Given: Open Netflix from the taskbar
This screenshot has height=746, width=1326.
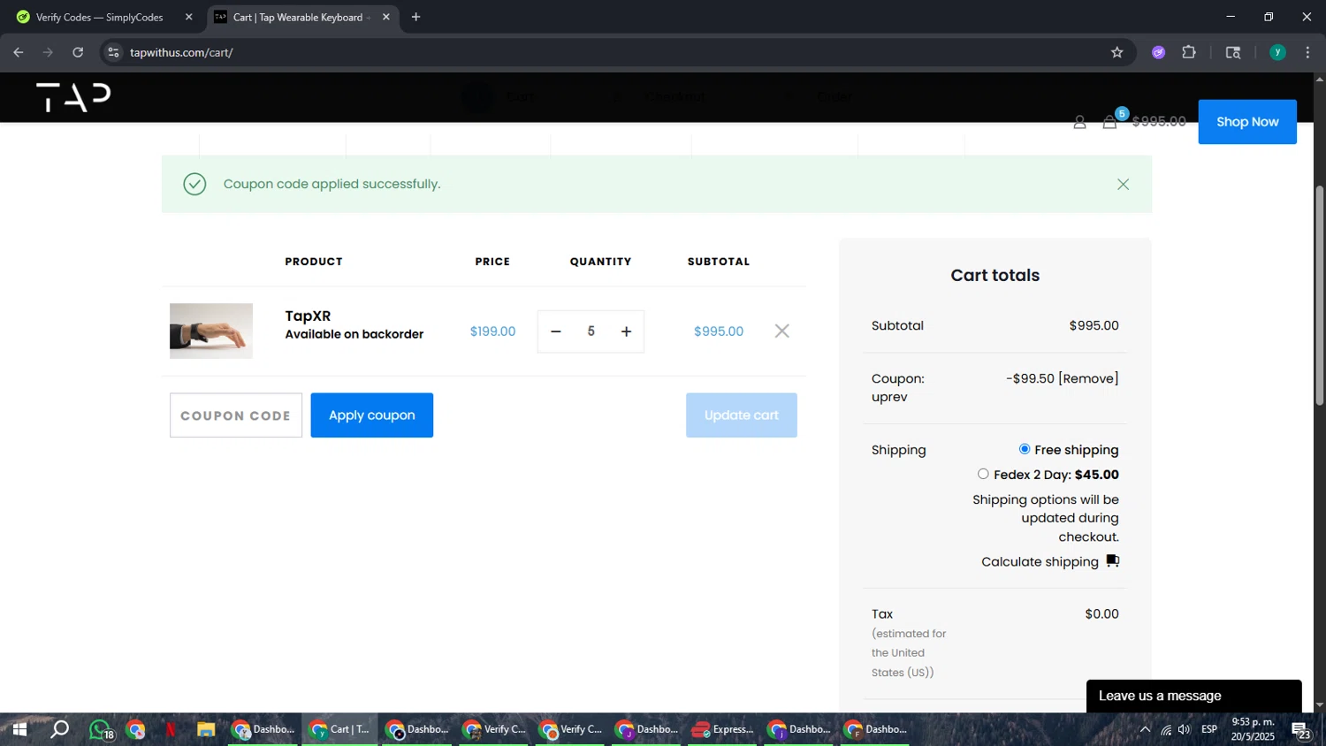Looking at the screenshot, I should (171, 730).
